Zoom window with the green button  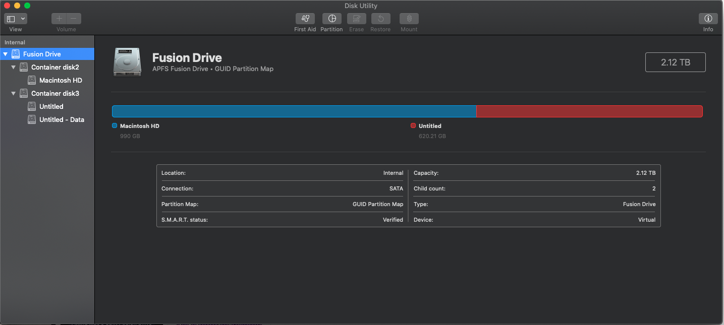(x=27, y=6)
